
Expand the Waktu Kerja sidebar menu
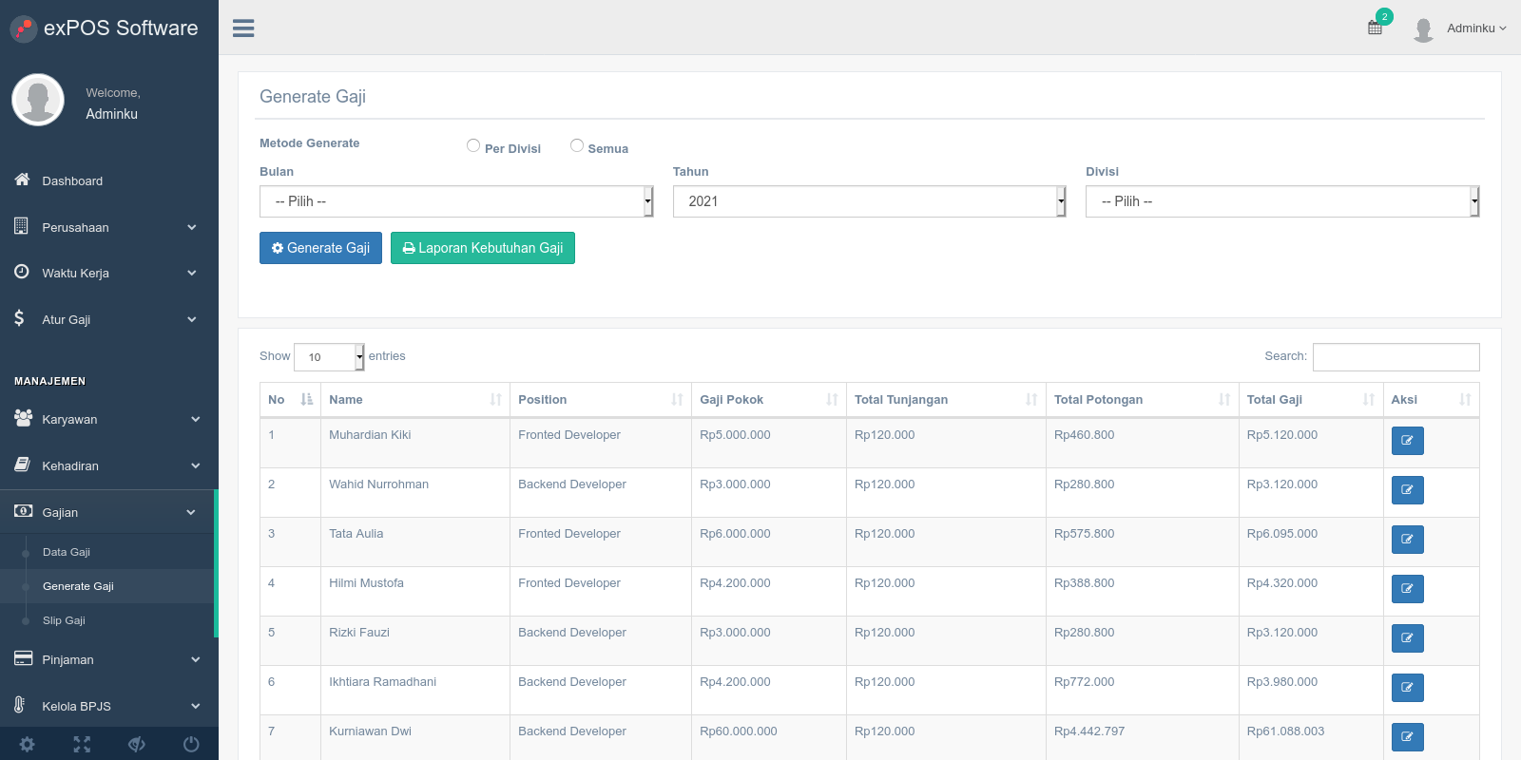pos(109,273)
